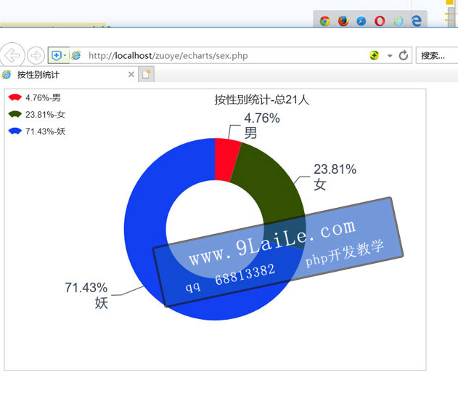Close the 按性别统计 tab
Image resolution: width=458 pixels, height=399 pixels.
click(131, 74)
